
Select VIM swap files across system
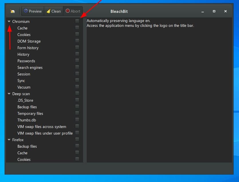[x=42, y=127]
